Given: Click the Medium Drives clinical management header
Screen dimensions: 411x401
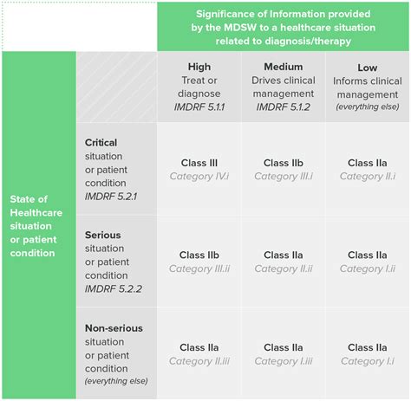Looking at the screenshot, I should (x=284, y=87).
